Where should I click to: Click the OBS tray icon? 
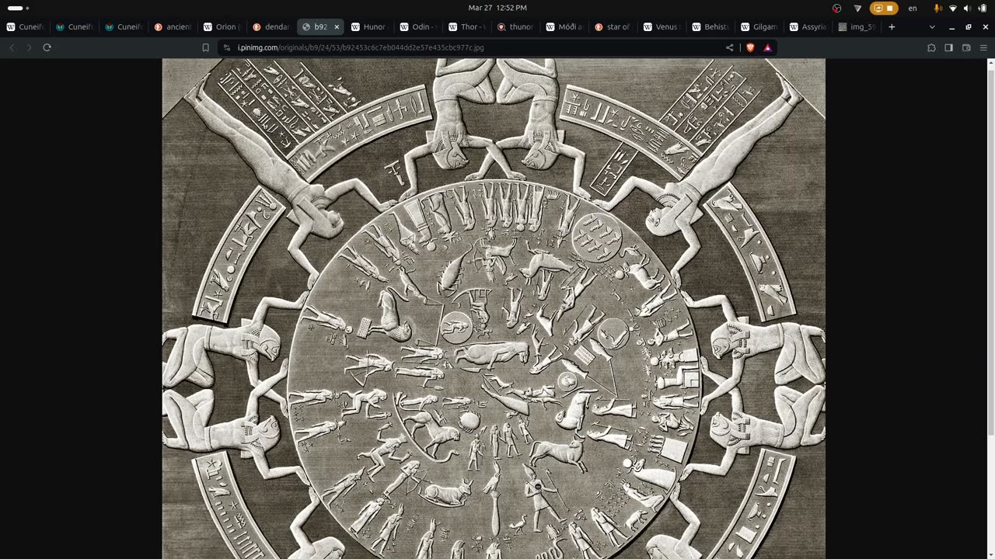(836, 8)
